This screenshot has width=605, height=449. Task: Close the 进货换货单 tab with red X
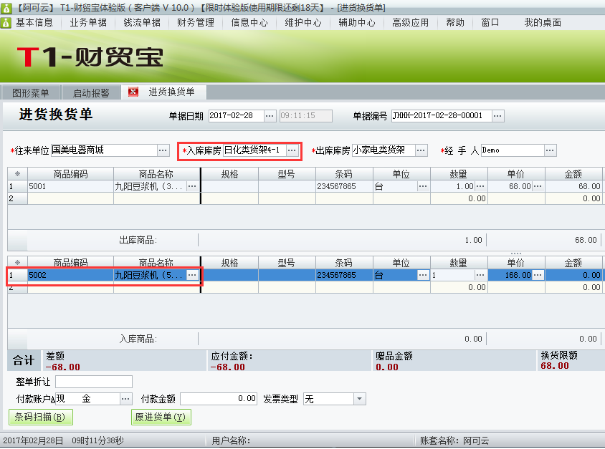pos(133,92)
